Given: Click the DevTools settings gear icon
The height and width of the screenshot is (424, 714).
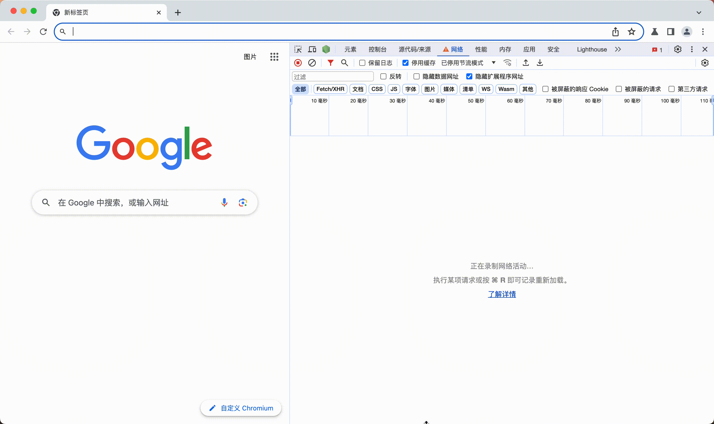Looking at the screenshot, I should click(678, 49).
